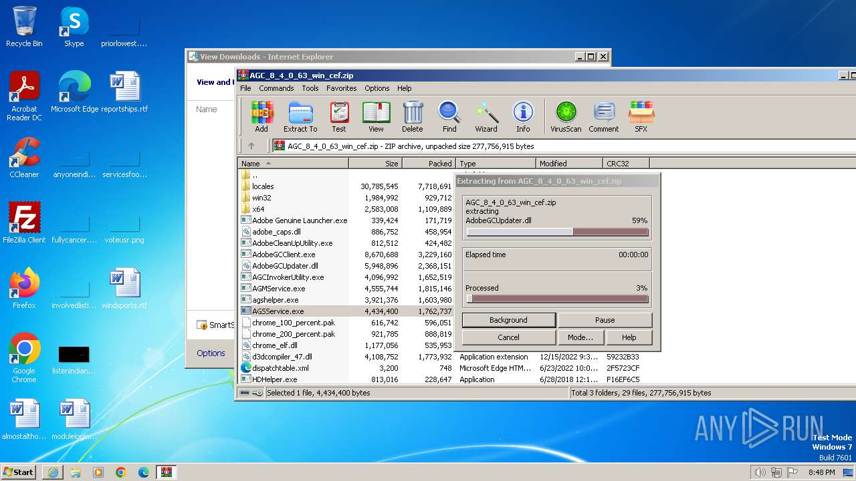Open Google Chrome from the taskbar
The height and width of the screenshot is (481, 856).
coord(121,472)
